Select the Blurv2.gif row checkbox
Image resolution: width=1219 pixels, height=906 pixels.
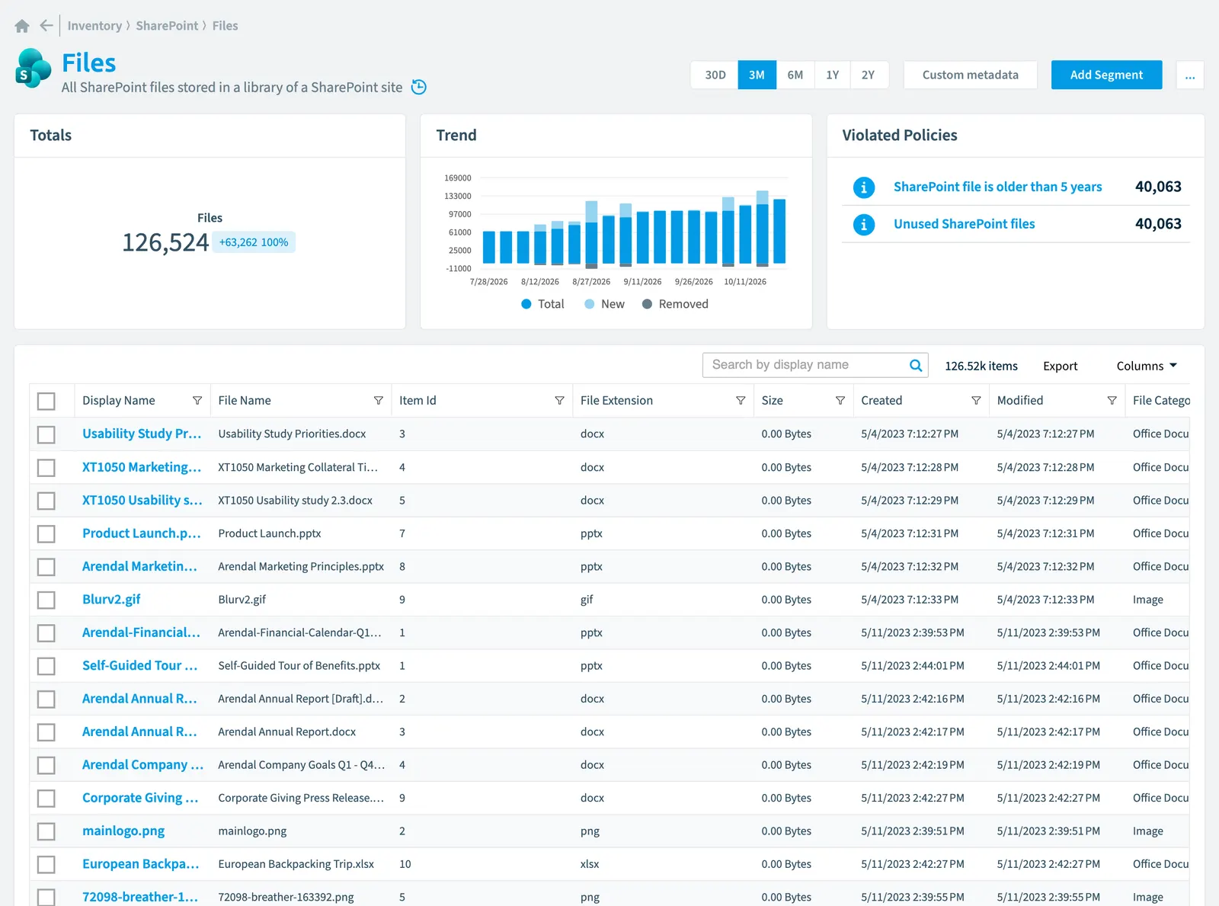(46, 600)
